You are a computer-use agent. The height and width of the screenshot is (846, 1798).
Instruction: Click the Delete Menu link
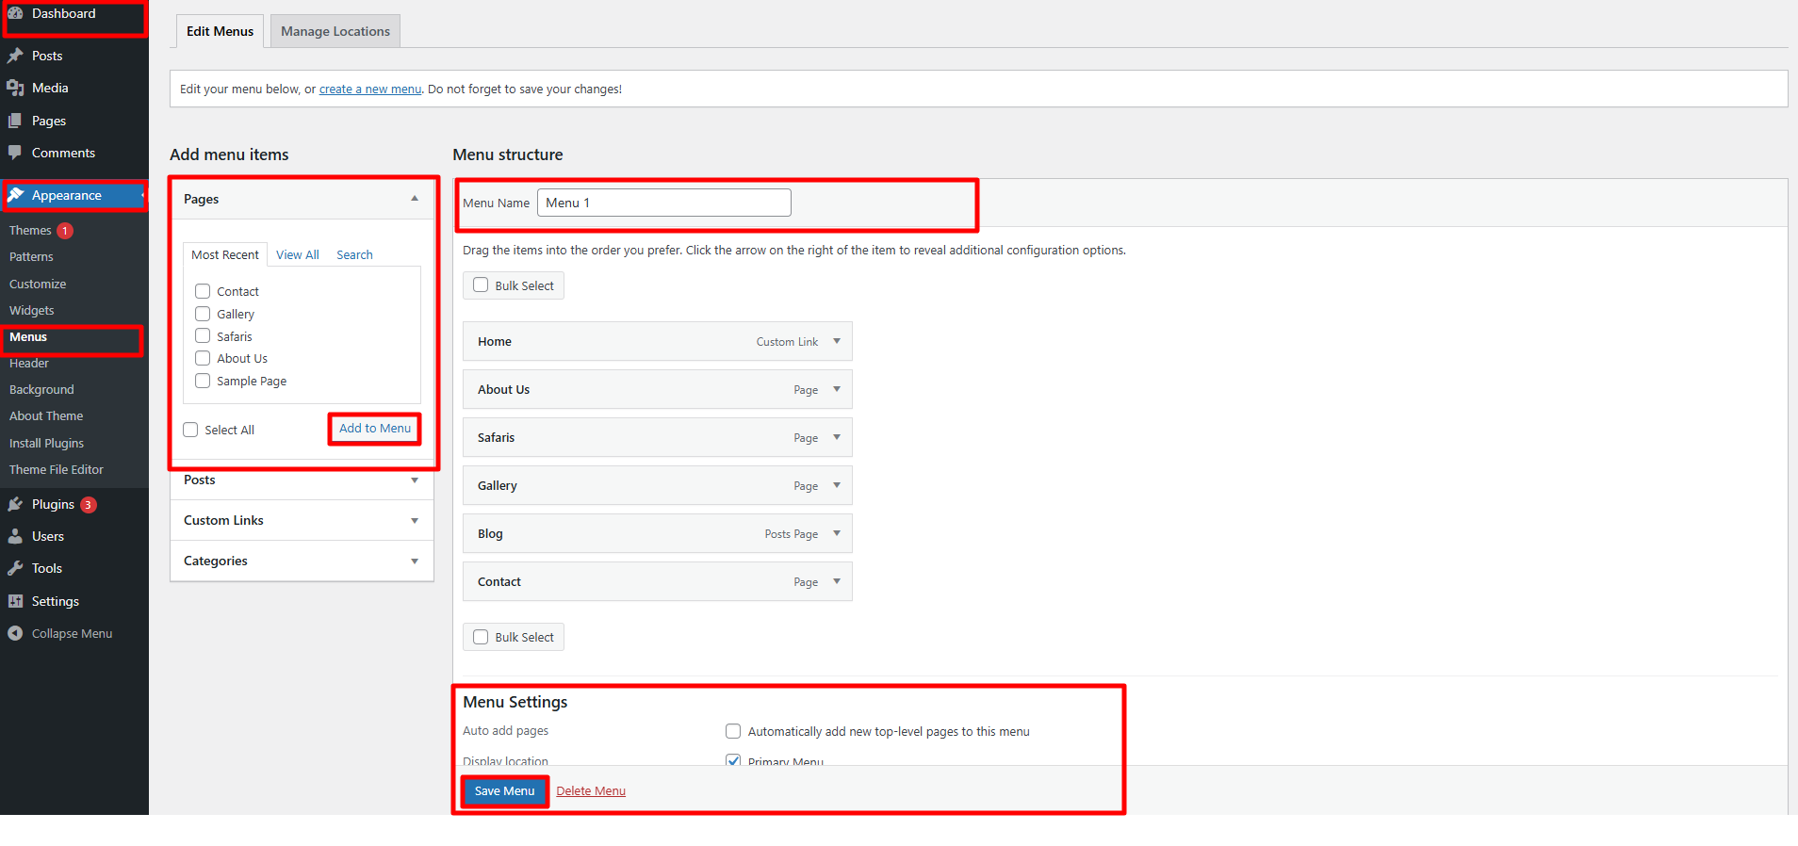pyautogui.click(x=591, y=791)
